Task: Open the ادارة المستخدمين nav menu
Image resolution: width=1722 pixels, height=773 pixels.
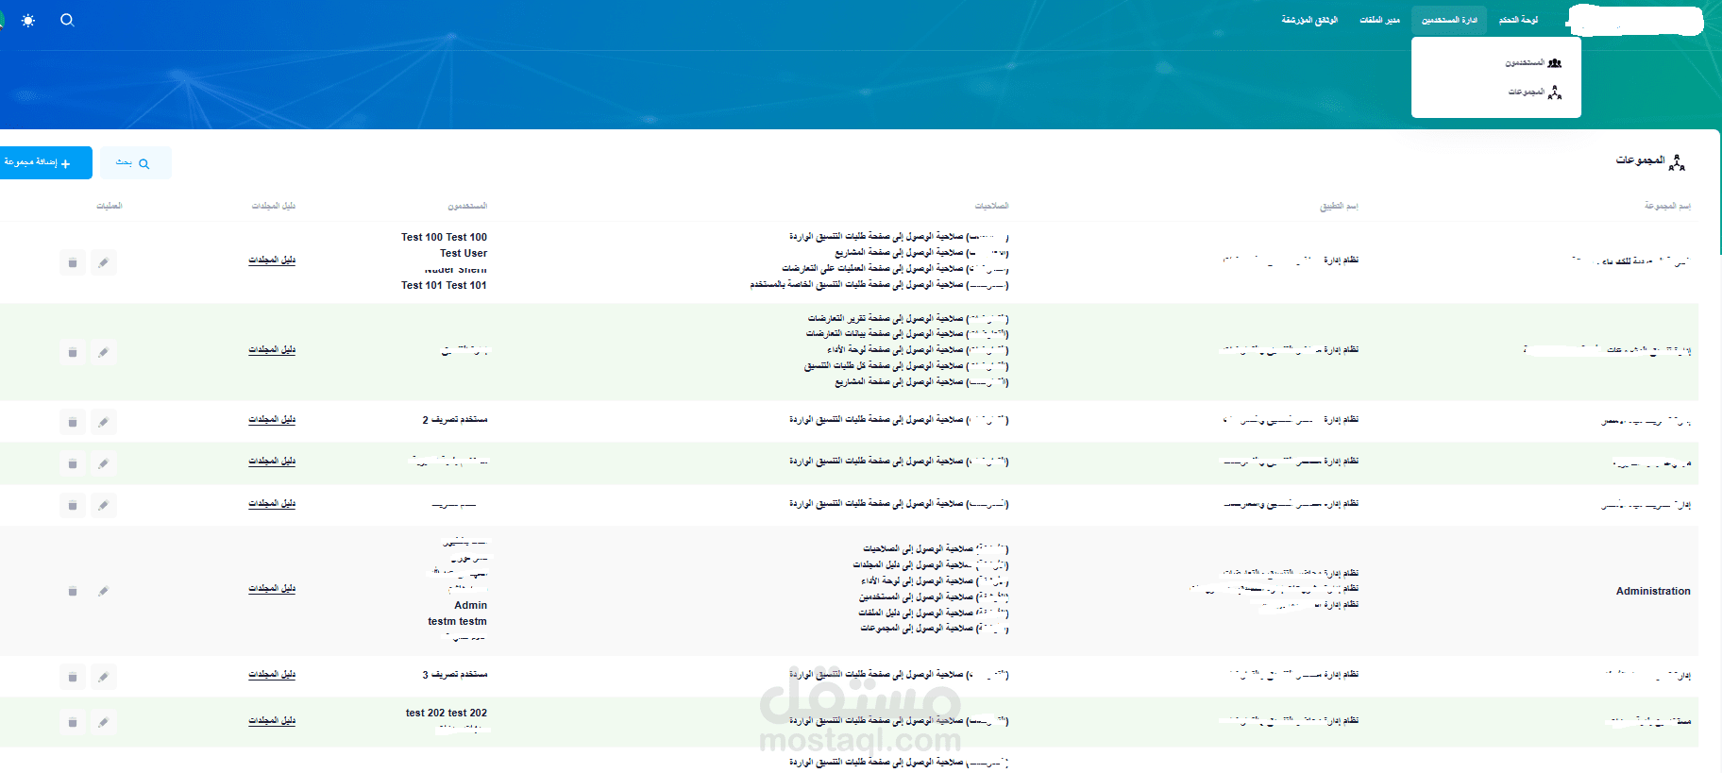Action: 1449,20
